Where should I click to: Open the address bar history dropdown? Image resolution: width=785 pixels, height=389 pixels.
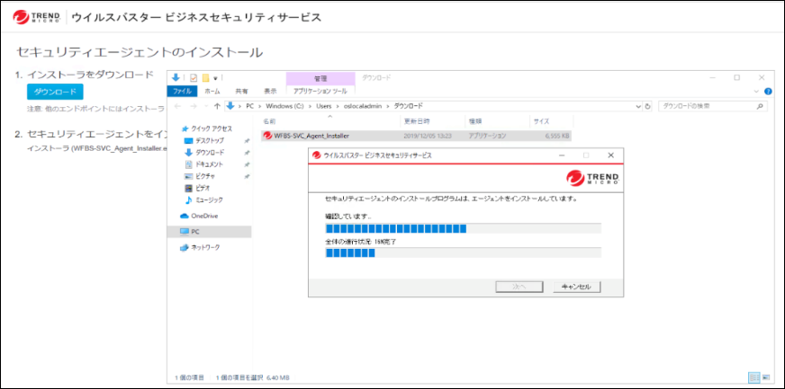(x=636, y=106)
